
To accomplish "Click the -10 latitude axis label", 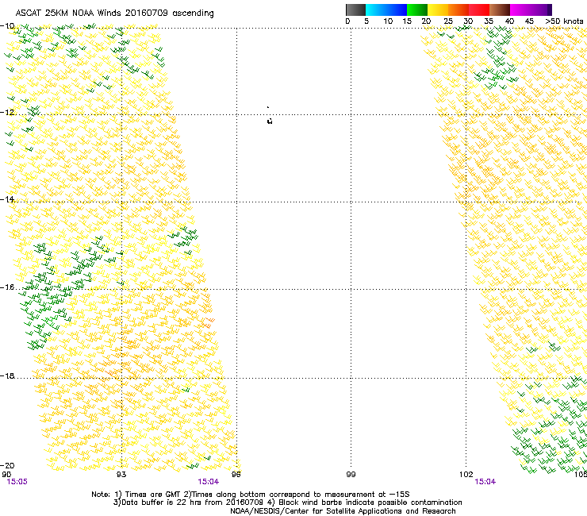I will click(x=7, y=26).
